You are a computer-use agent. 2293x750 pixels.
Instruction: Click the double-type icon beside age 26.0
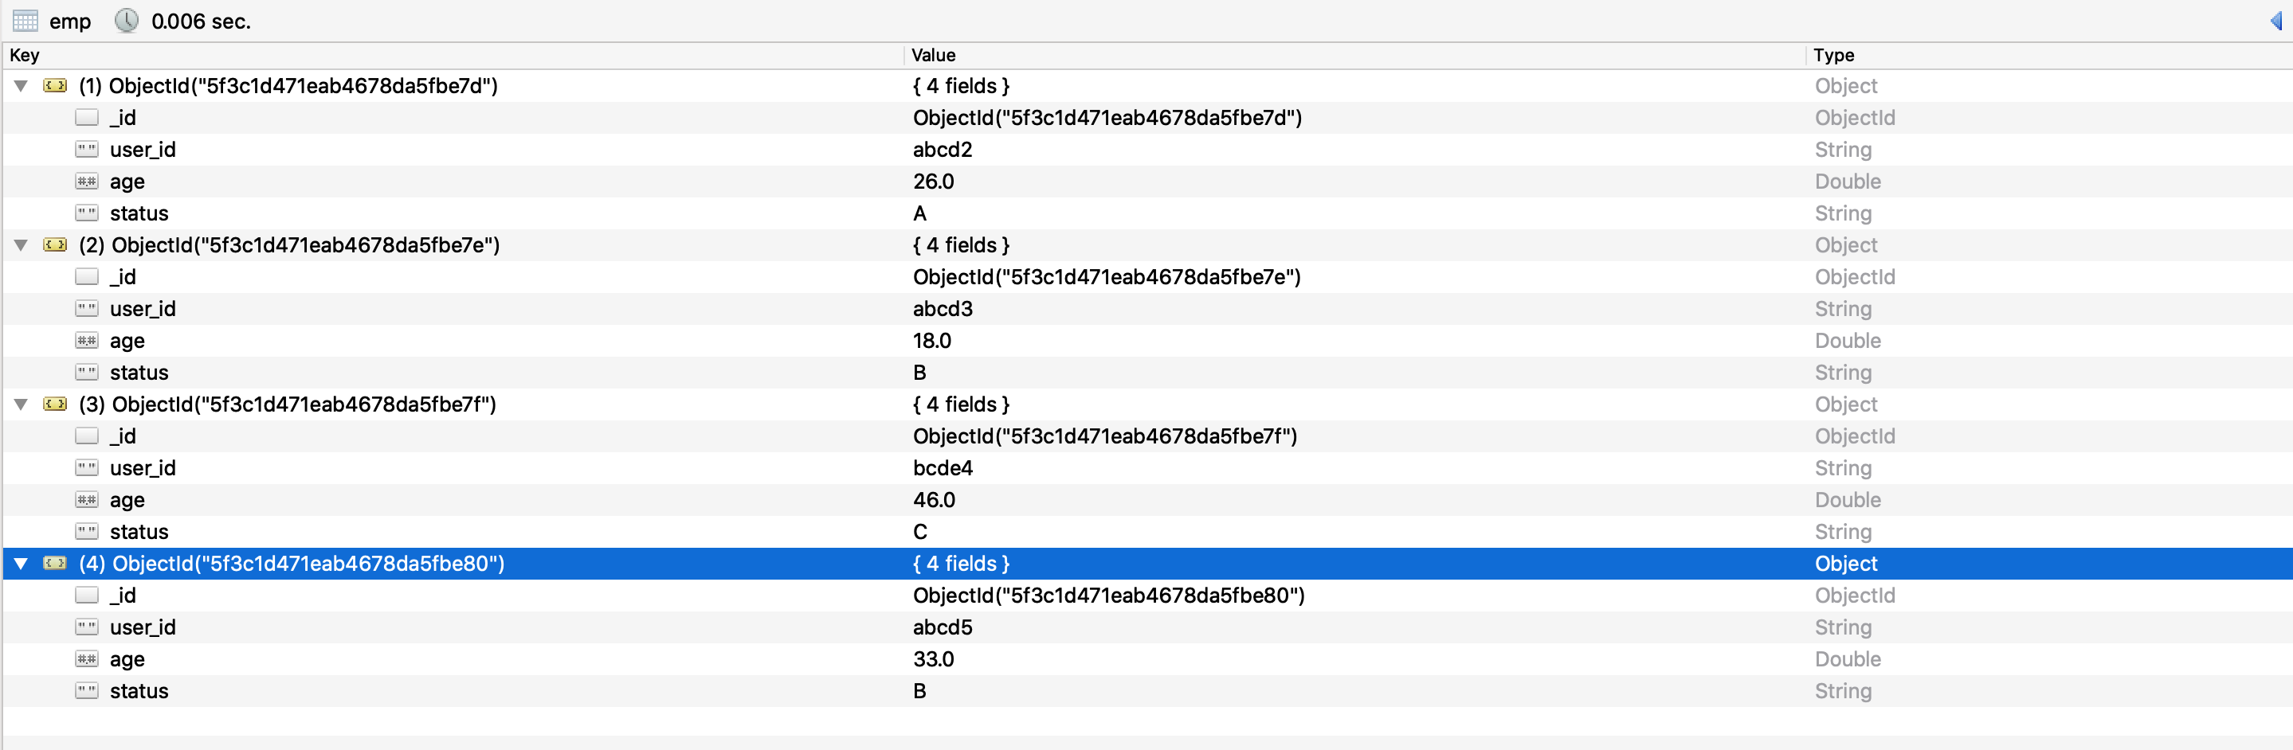pyautogui.click(x=86, y=182)
